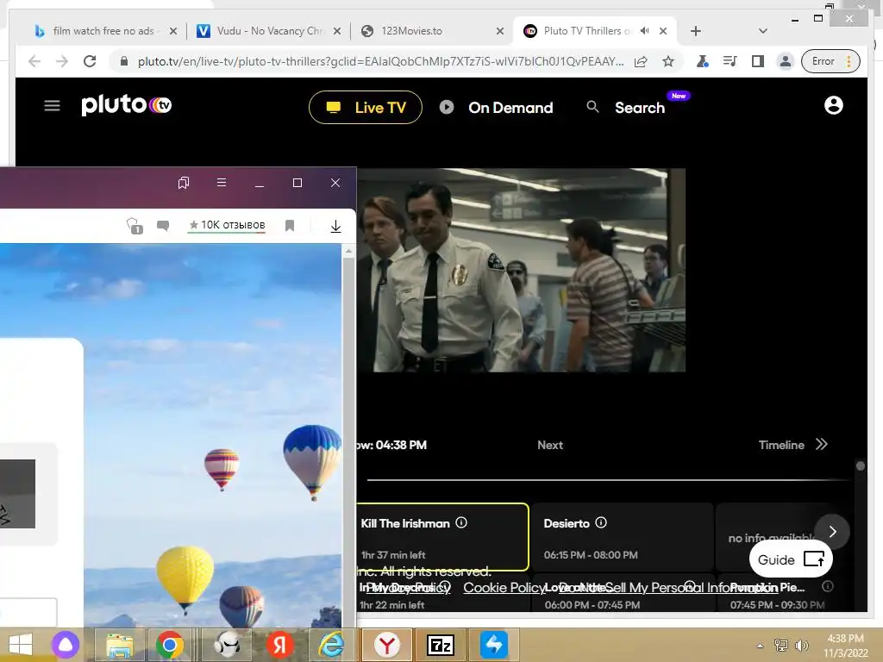Show info for Kill The Irishman
This screenshot has width=883, height=662.
pyautogui.click(x=461, y=522)
